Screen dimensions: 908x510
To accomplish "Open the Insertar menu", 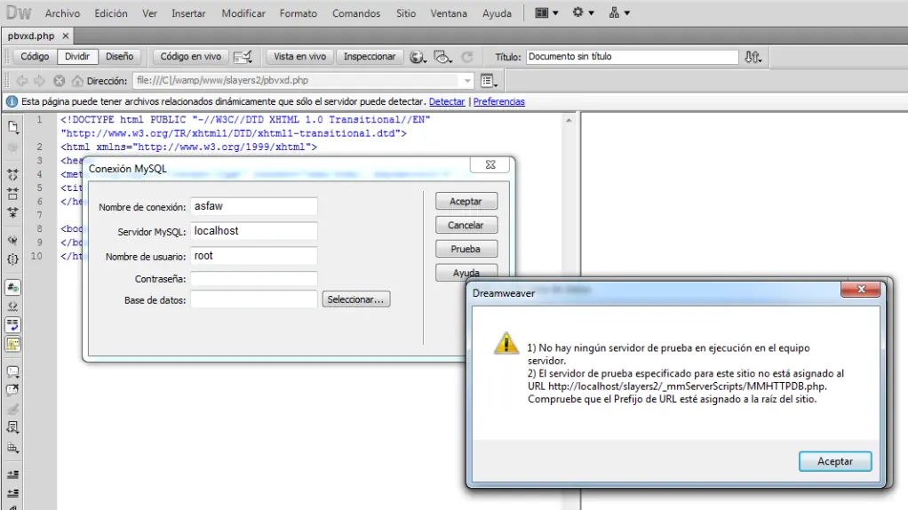I will coord(188,12).
